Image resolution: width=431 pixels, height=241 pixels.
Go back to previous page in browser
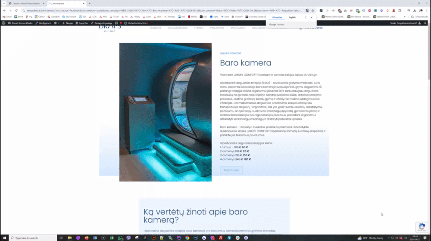coord(4,10)
